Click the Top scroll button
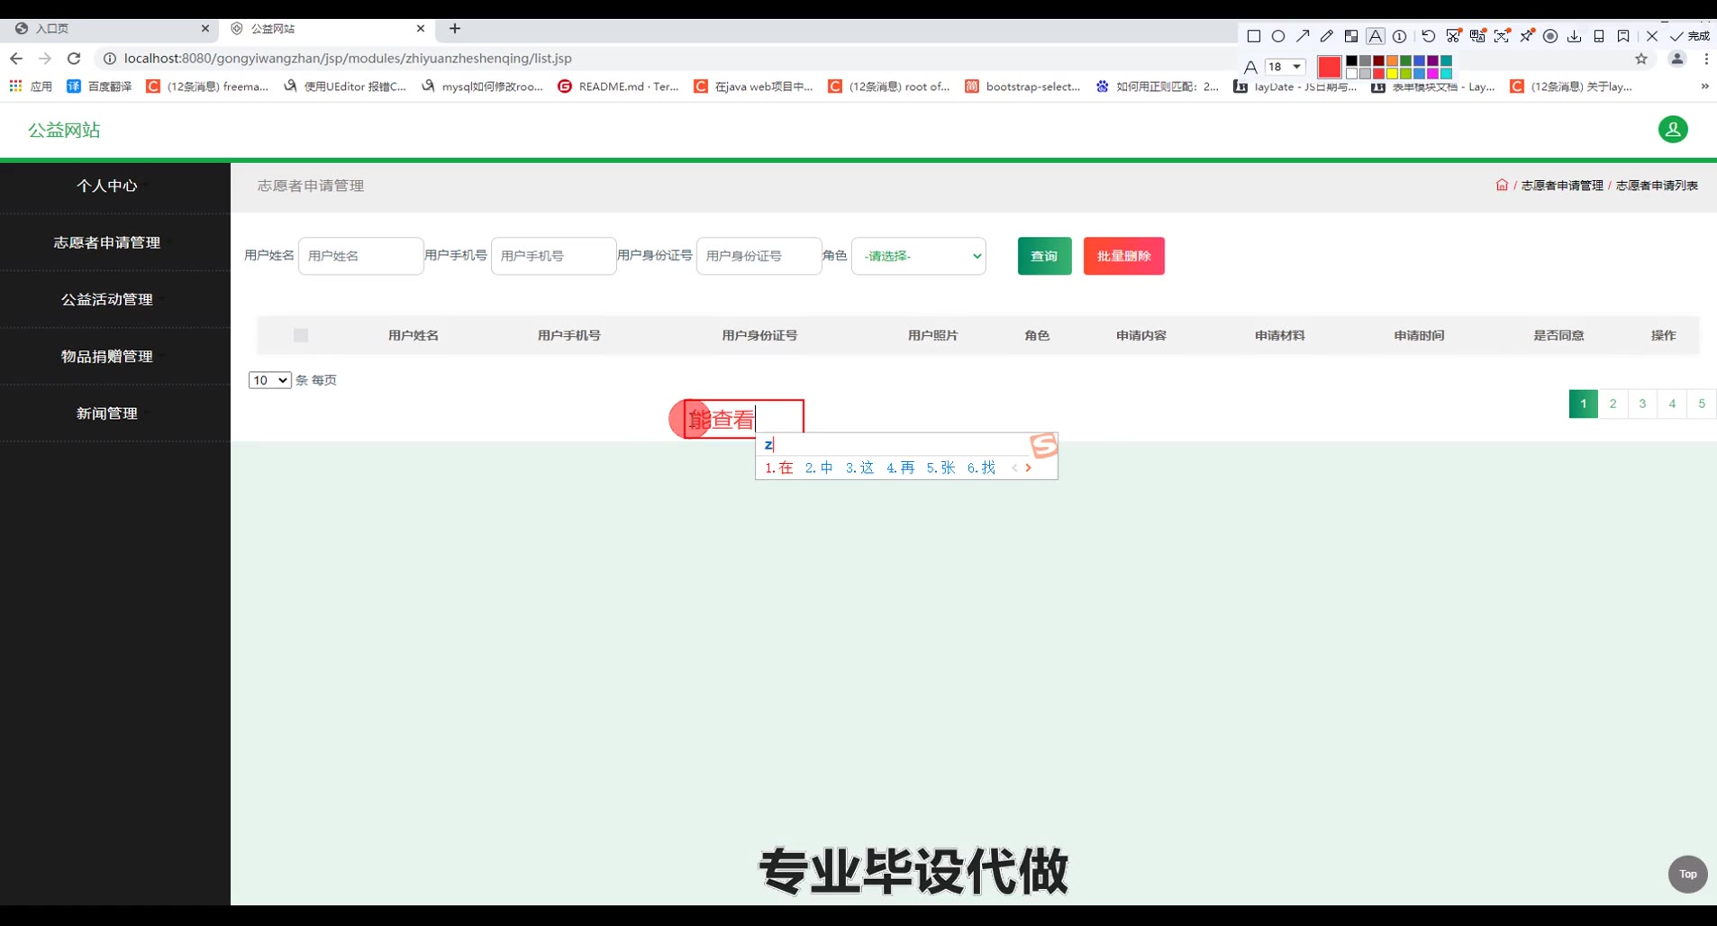This screenshot has height=926, width=1717. (1687, 874)
